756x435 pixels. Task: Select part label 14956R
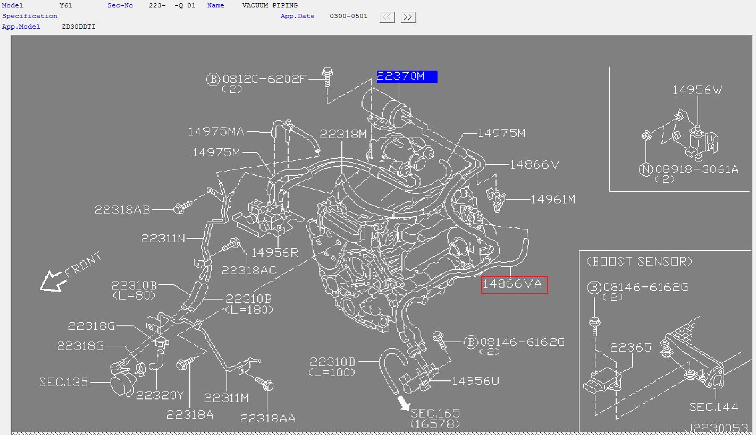(x=275, y=252)
